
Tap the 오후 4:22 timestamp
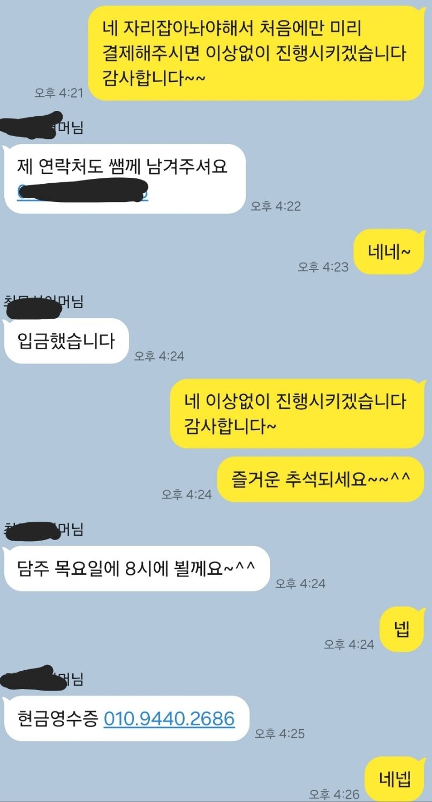276,206
